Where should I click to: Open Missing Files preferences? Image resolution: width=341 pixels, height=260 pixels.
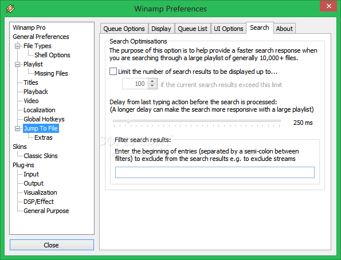51,73
